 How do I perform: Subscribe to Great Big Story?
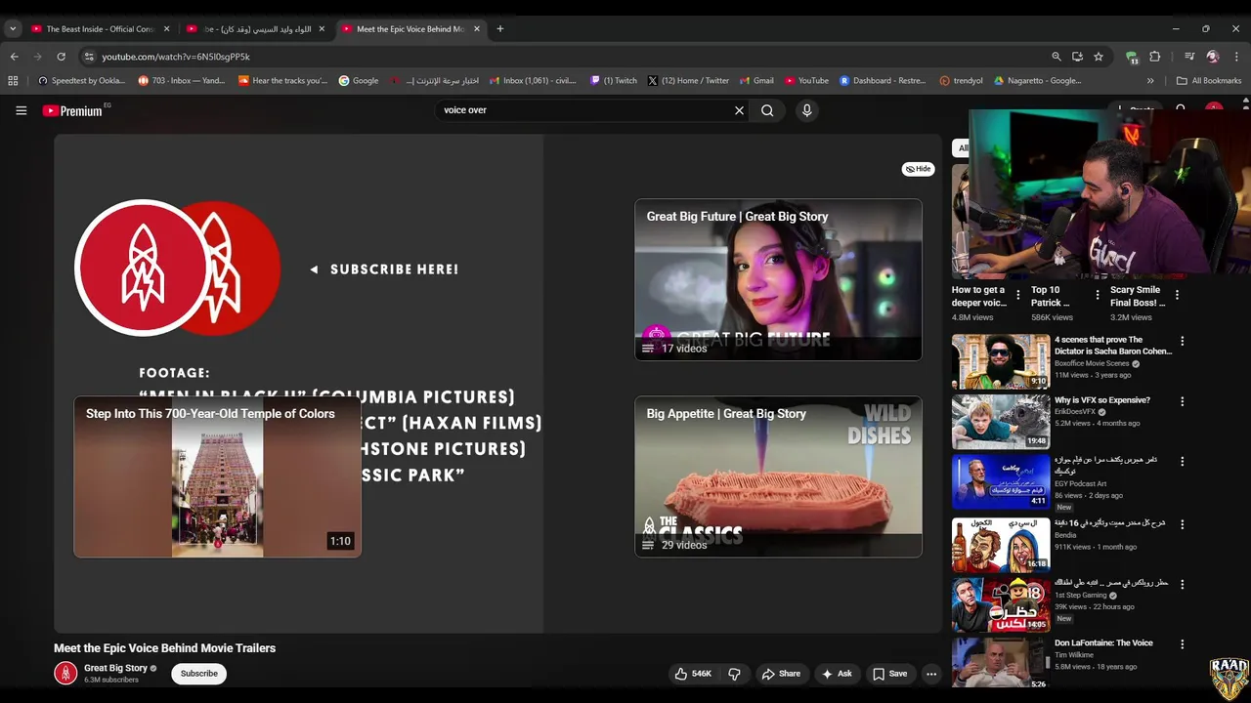[198, 673]
